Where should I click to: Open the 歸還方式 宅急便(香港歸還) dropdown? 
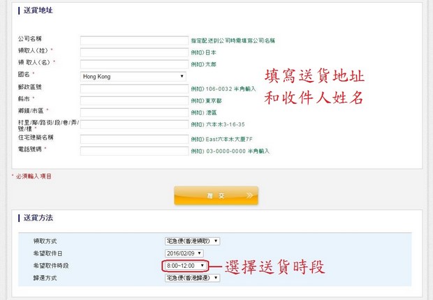192,278
